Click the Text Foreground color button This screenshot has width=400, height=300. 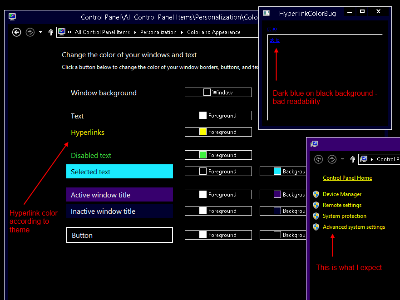pos(218,116)
